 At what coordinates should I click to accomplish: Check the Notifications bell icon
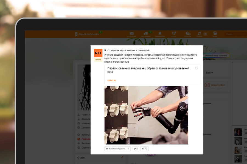161,33
